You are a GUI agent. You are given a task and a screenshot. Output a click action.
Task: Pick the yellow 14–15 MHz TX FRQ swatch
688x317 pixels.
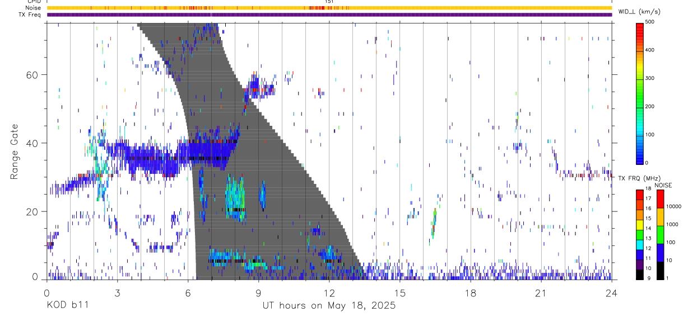[639, 224]
